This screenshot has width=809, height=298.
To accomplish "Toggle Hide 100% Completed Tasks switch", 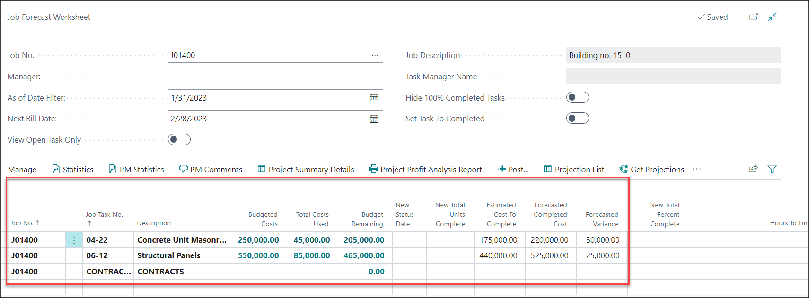I will click(x=577, y=97).
